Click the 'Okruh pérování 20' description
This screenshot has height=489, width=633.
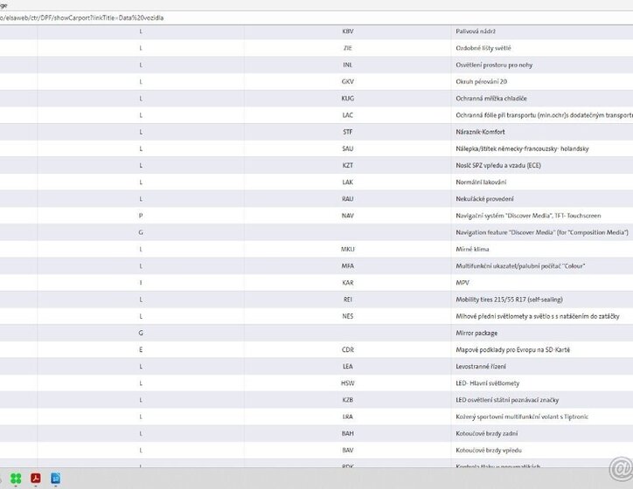coord(481,81)
